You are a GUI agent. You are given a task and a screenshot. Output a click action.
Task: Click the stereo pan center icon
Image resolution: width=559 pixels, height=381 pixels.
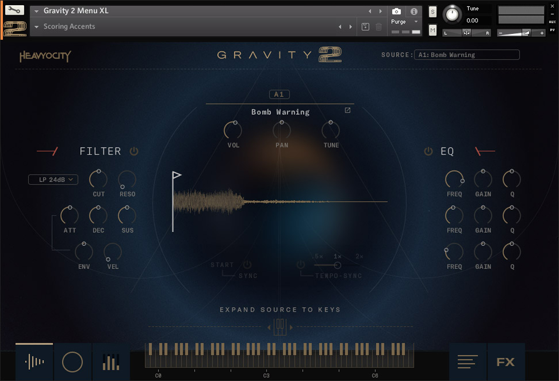point(467,33)
